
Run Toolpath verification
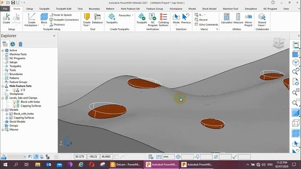coord(142,19)
